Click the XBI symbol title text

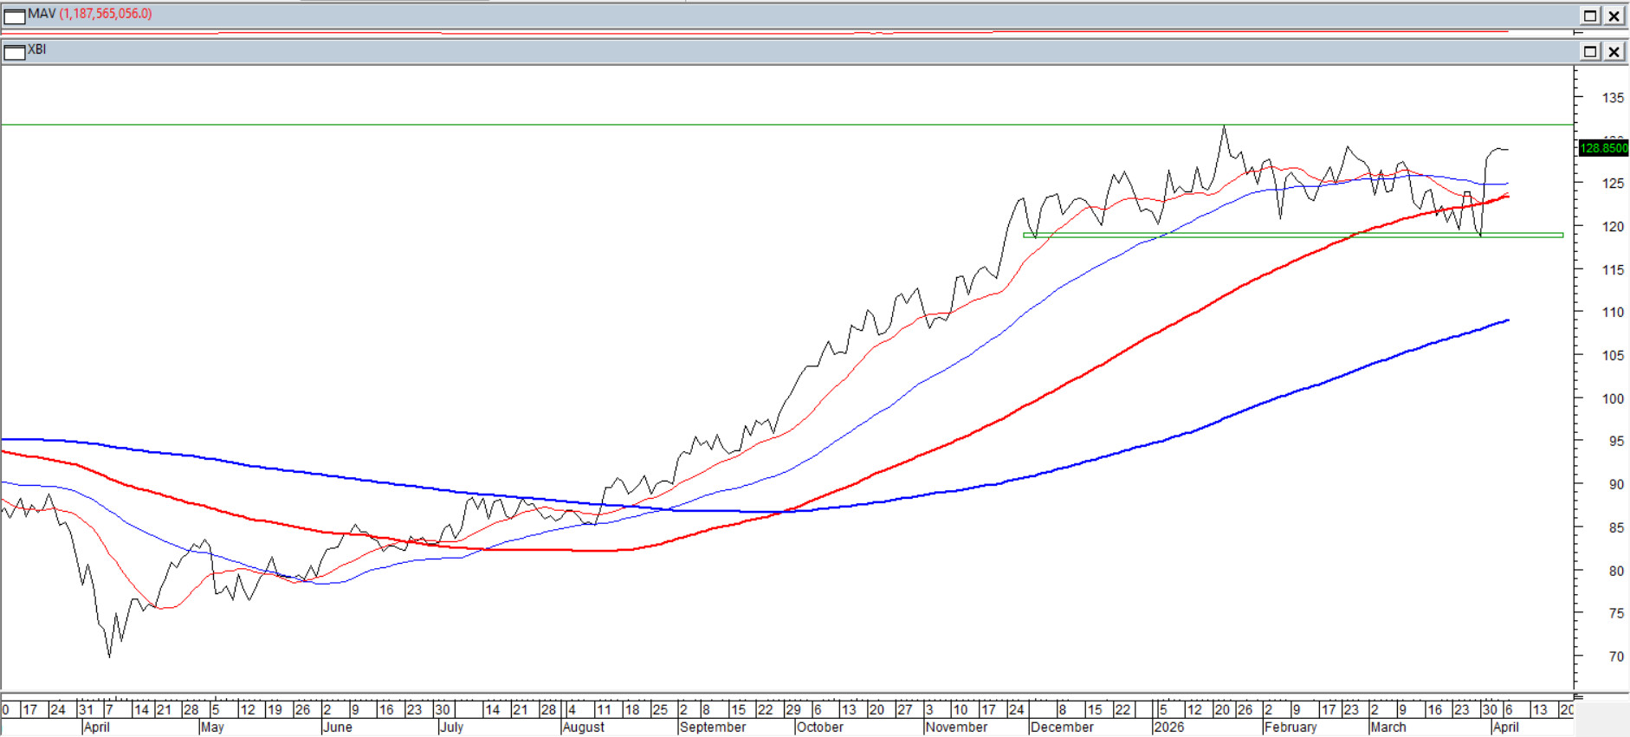point(36,49)
